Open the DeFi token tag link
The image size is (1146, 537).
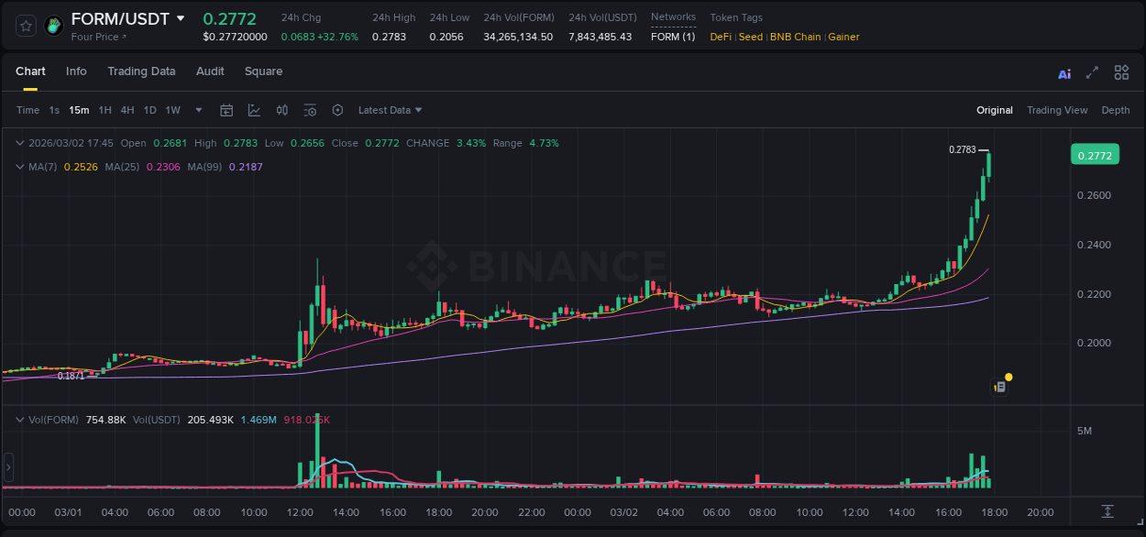click(x=720, y=37)
